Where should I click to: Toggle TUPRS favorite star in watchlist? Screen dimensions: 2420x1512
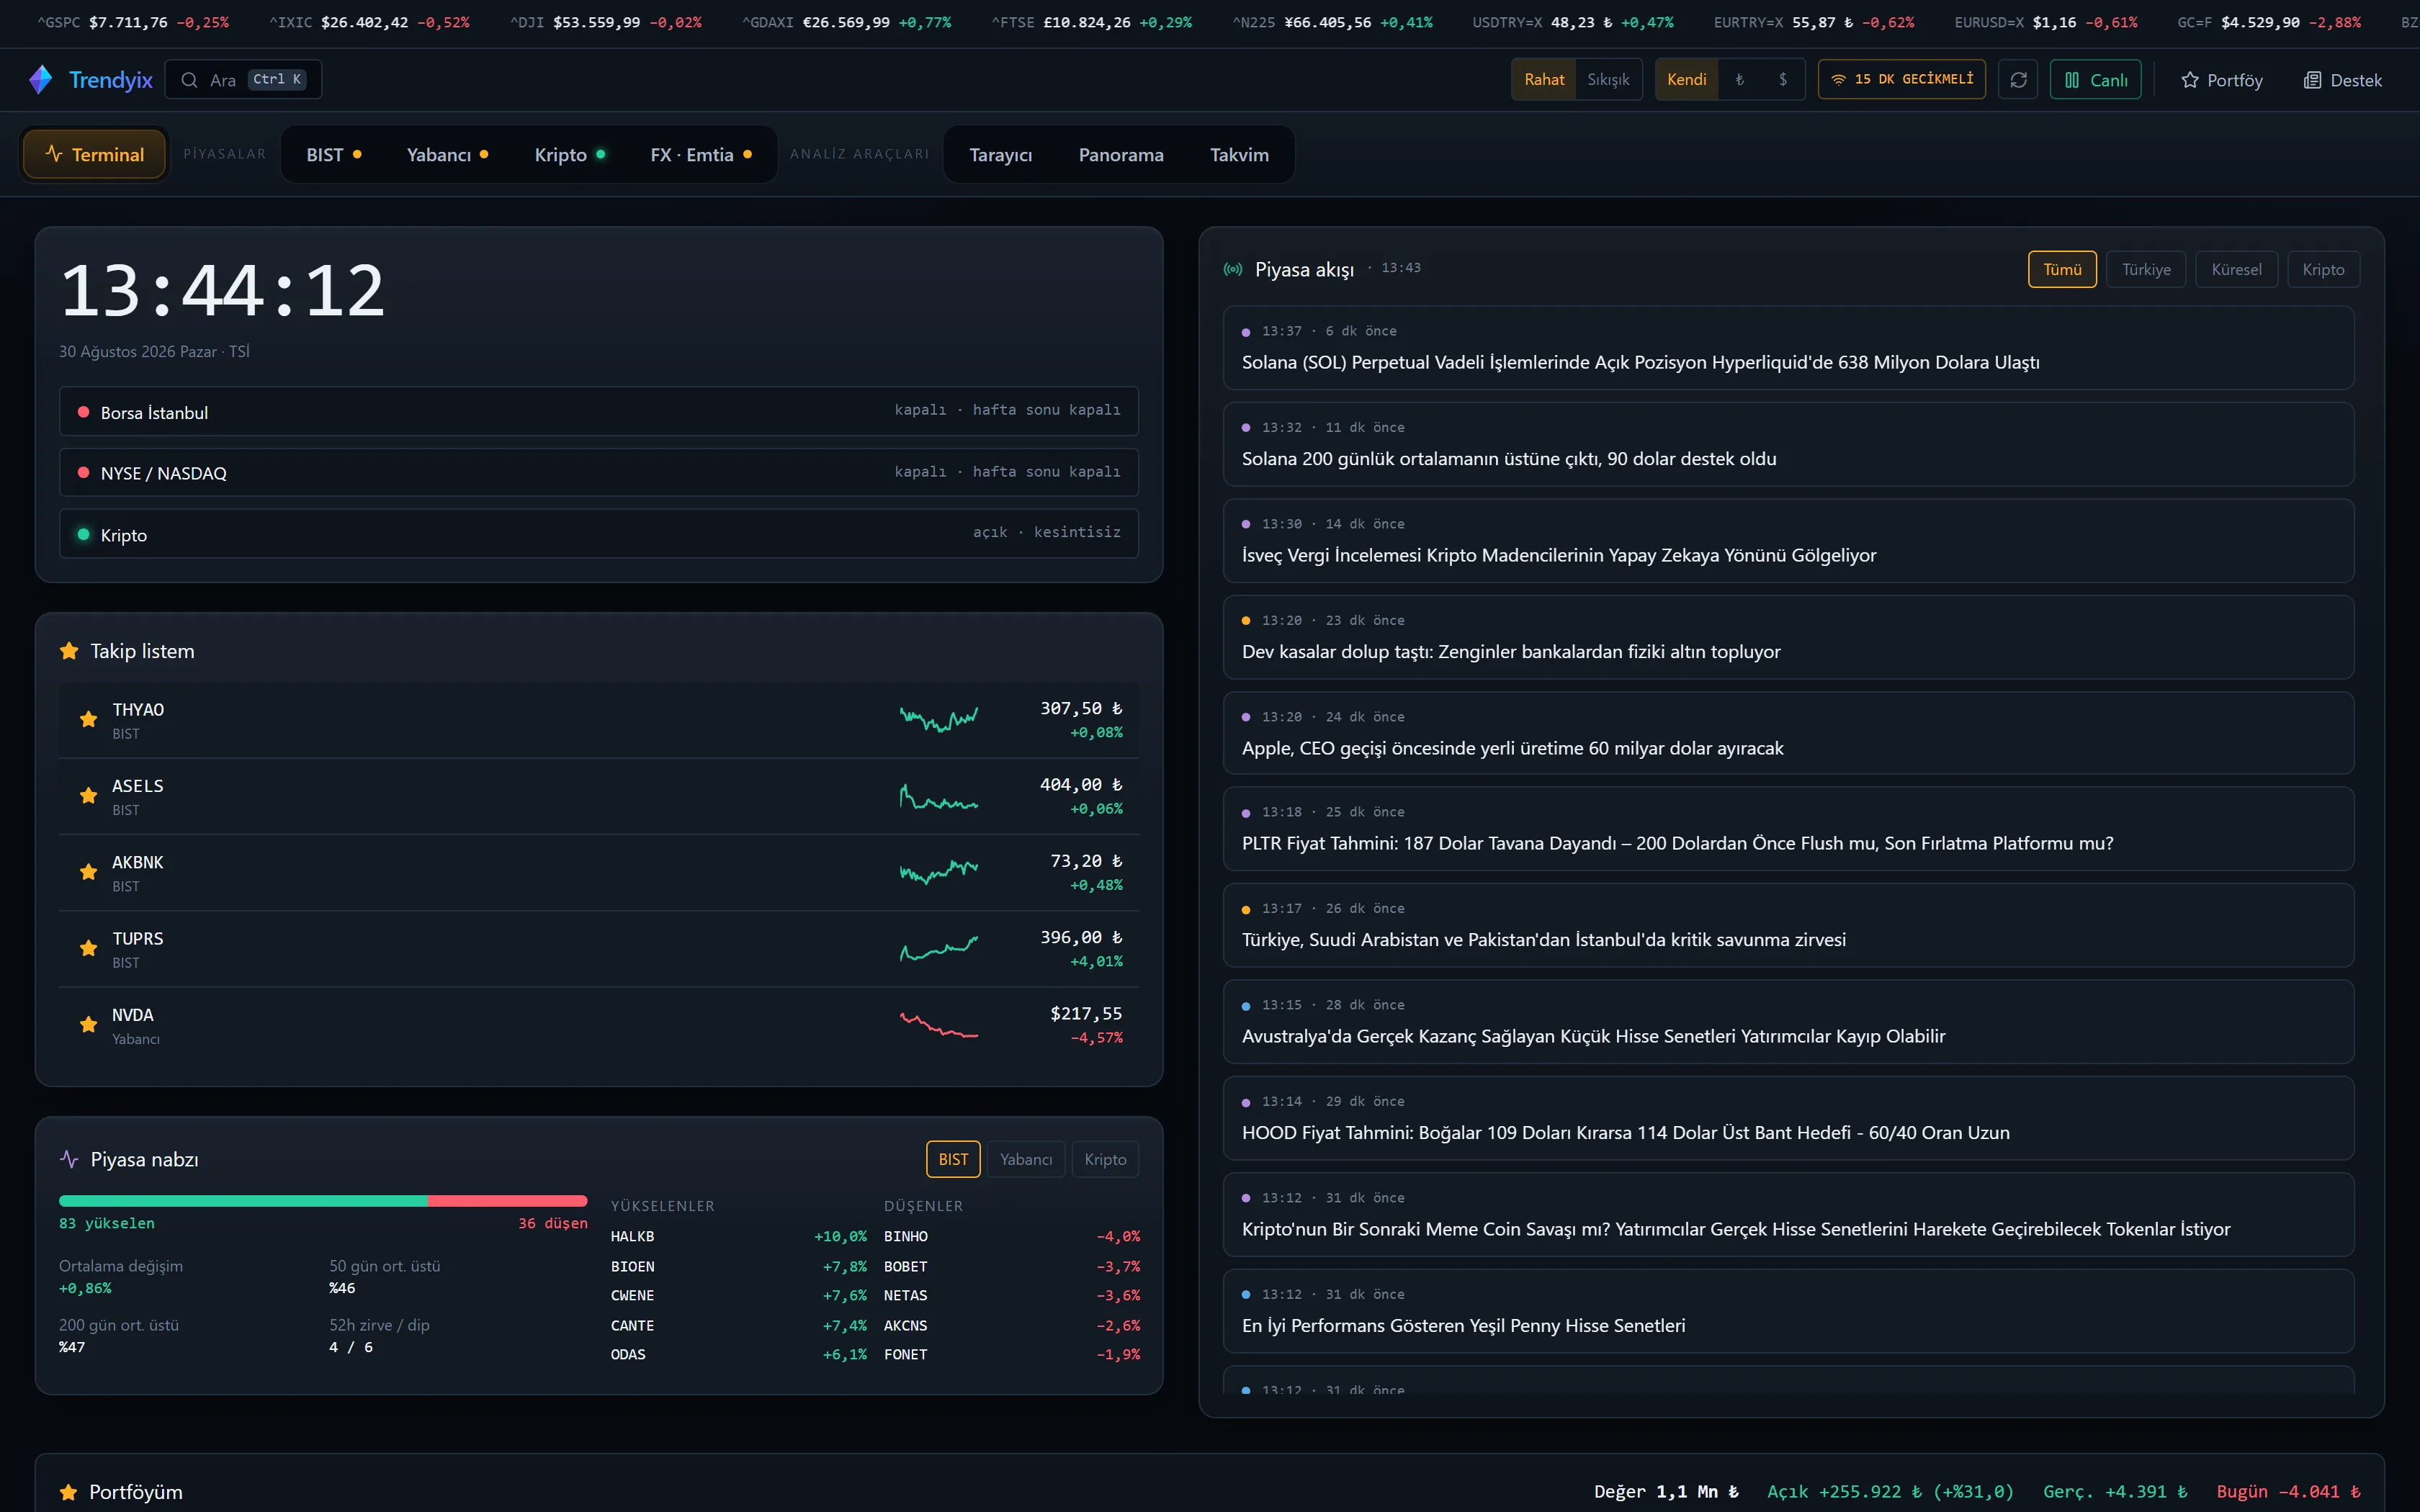(x=89, y=948)
